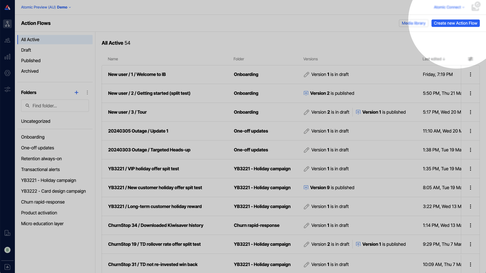Click in the Find folder search field
This screenshot has width=486, height=273.
55,106
